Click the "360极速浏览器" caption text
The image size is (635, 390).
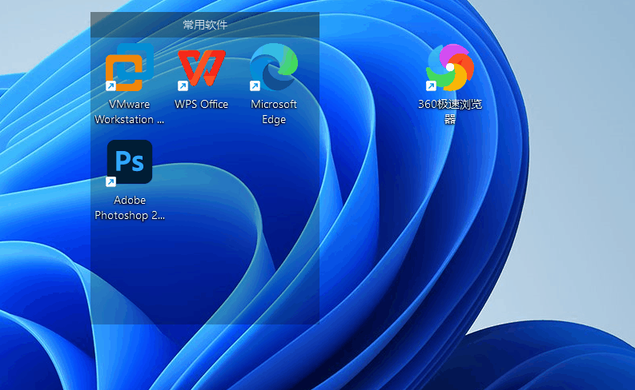pyautogui.click(x=450, y=112)
